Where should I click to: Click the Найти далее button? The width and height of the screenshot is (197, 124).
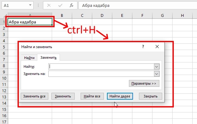(x=120, y=96)
